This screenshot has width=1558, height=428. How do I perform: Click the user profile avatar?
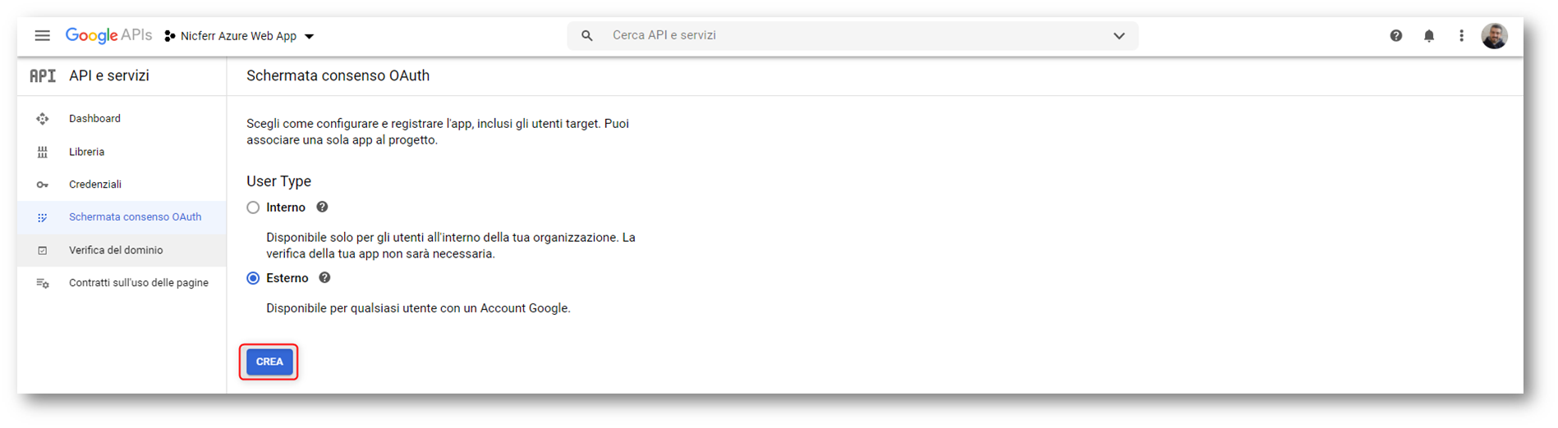pyautogui.click(x=1494, y=36)
